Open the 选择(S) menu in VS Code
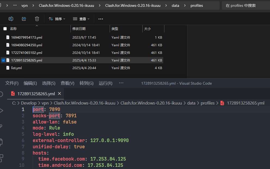This screenshot has height=169, width=270. click(49, 83)
